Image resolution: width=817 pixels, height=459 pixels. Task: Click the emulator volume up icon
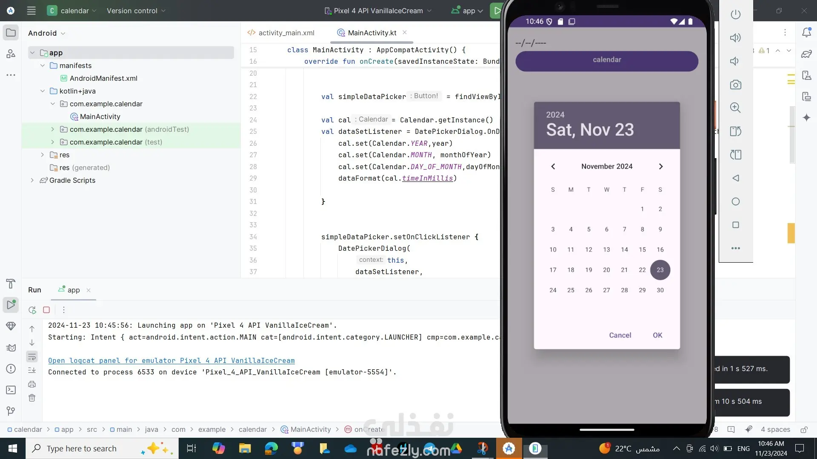click(x=735, y=38)
